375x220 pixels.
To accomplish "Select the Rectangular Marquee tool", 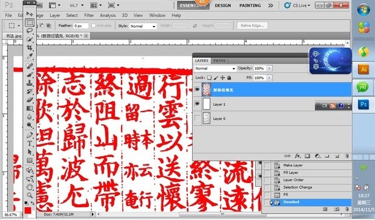I will 30,23.
